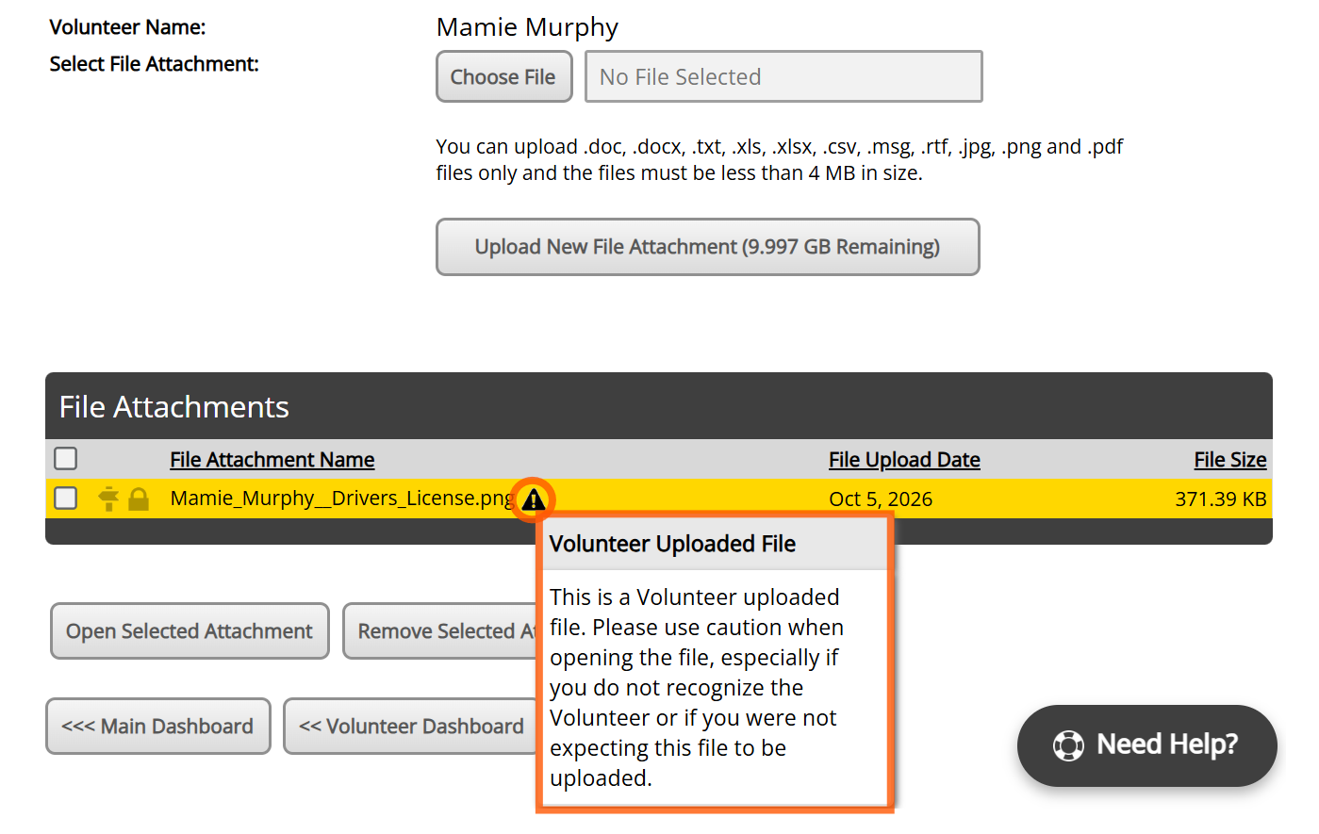
Task: Click the signpost icon in file row
Action: 109,499
